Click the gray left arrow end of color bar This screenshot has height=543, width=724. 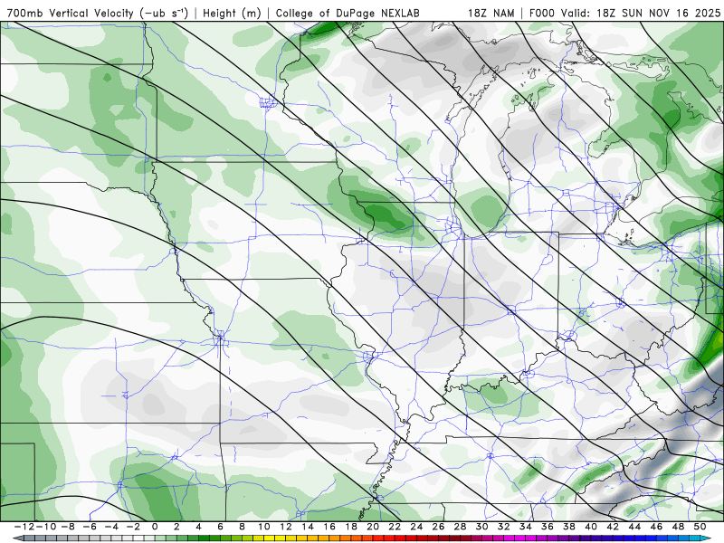tap(17, 538)
